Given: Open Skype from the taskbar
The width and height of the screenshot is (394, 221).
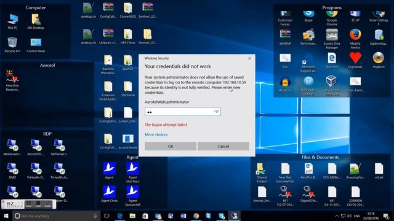Looking at the screenshot, I should click(x=222, y=215).
